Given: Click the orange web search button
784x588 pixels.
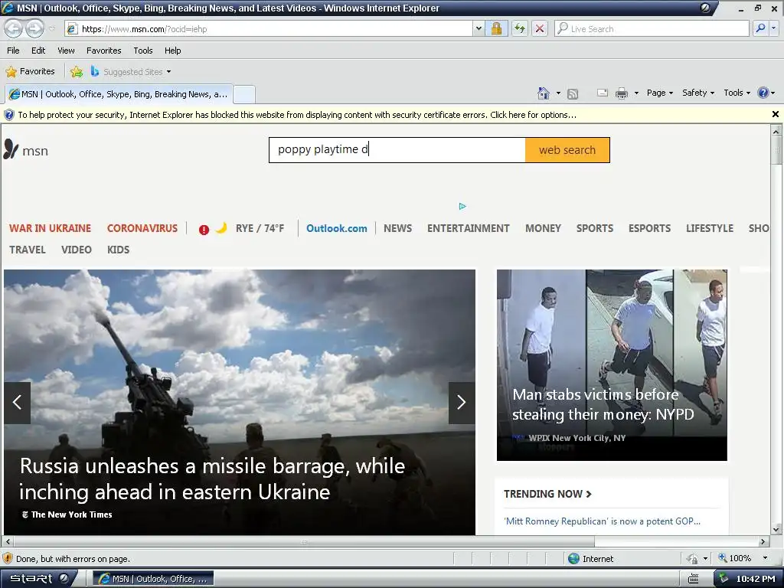Looking at the screenshot, I should (567, 150).
